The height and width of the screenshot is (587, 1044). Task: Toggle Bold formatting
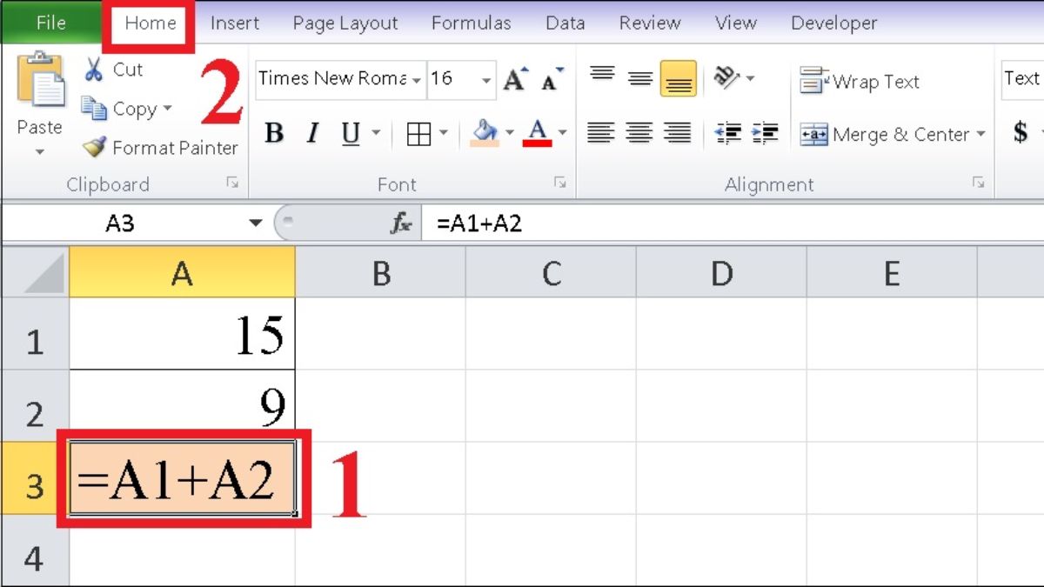pyautogui.click(x=274, y=134)
